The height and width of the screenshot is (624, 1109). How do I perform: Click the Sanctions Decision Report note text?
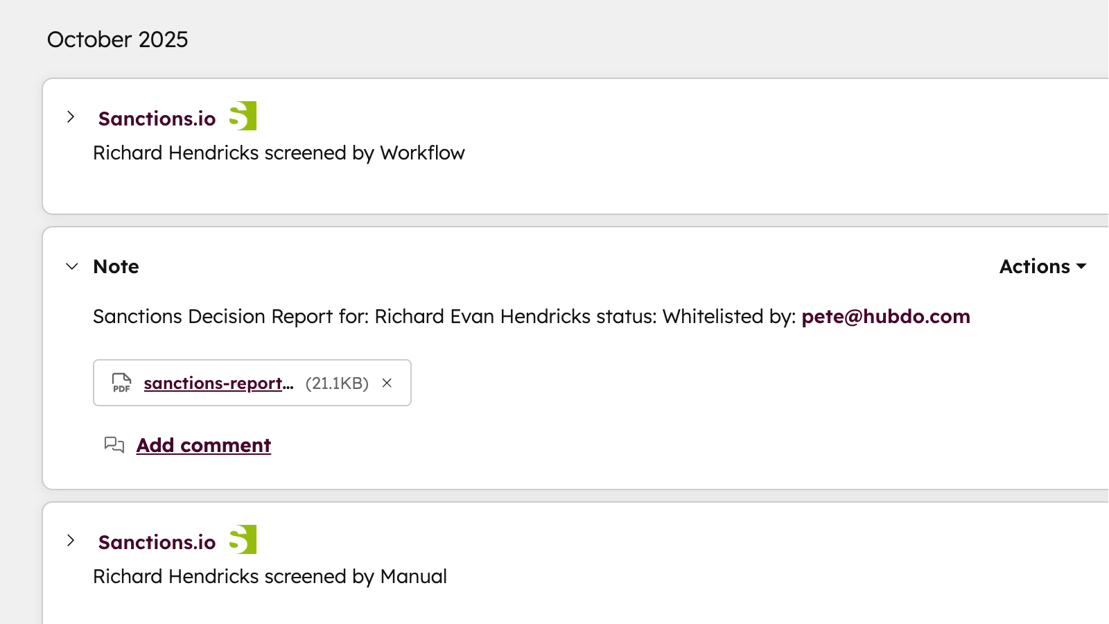[444, 317]
